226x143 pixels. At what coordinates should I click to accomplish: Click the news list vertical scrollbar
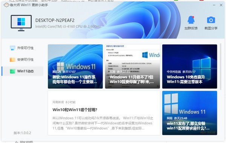[220, 67]
